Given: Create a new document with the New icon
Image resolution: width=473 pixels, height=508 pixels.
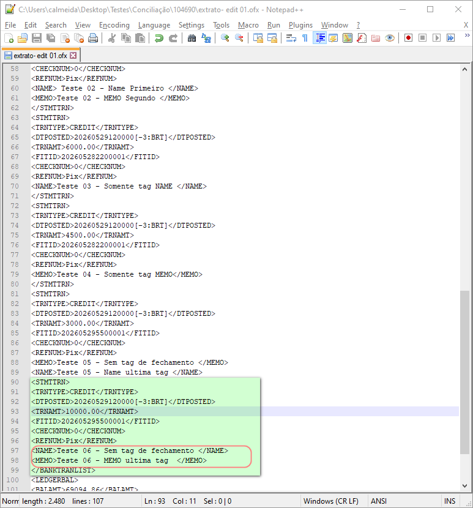Looking at the screenshot, I should pos(9,38).
